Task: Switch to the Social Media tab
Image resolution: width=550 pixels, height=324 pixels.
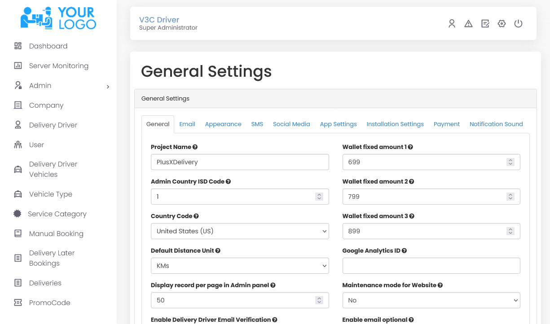Action: [x=291, y=124]
